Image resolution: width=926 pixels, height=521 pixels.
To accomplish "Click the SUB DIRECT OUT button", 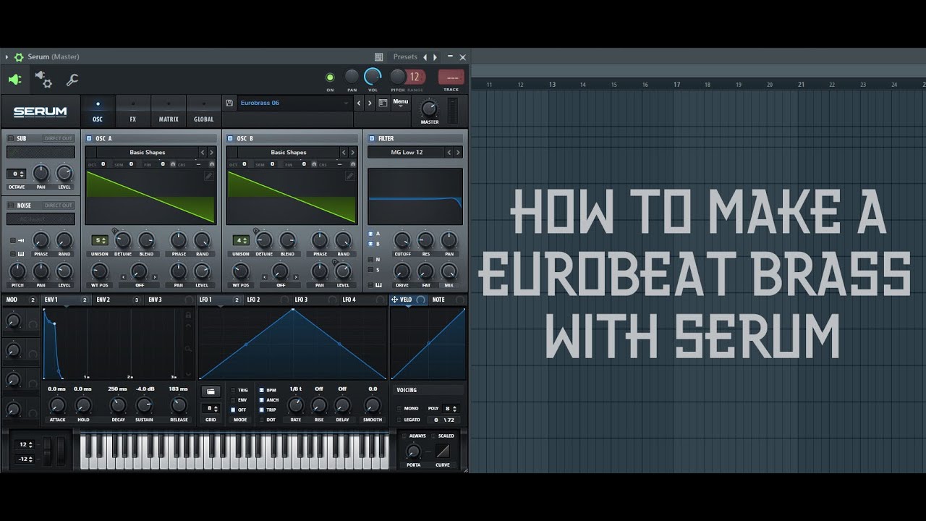I will point(59,138).
